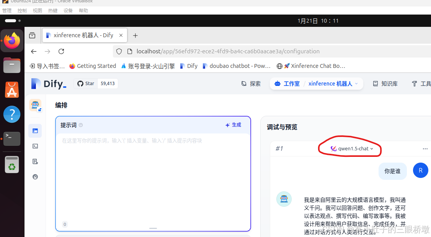Open a new browser tab

[x=135, y=36]
